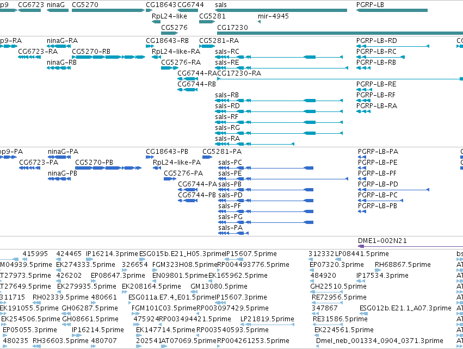Click the IP16214.3prime EST label
The image size is (463, 349).
point(112,254)
